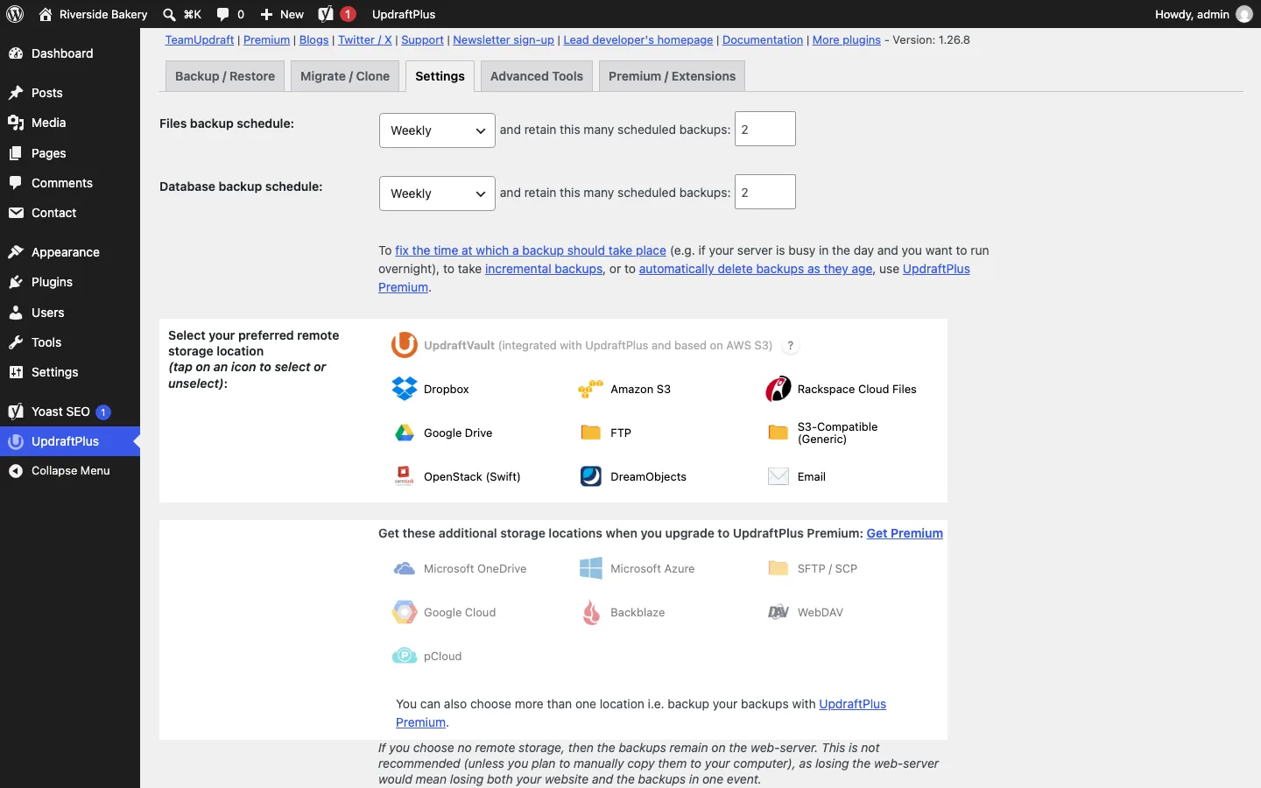Click the Documentation link
This screenshot has width=1261, height=788.
point(763,40)
